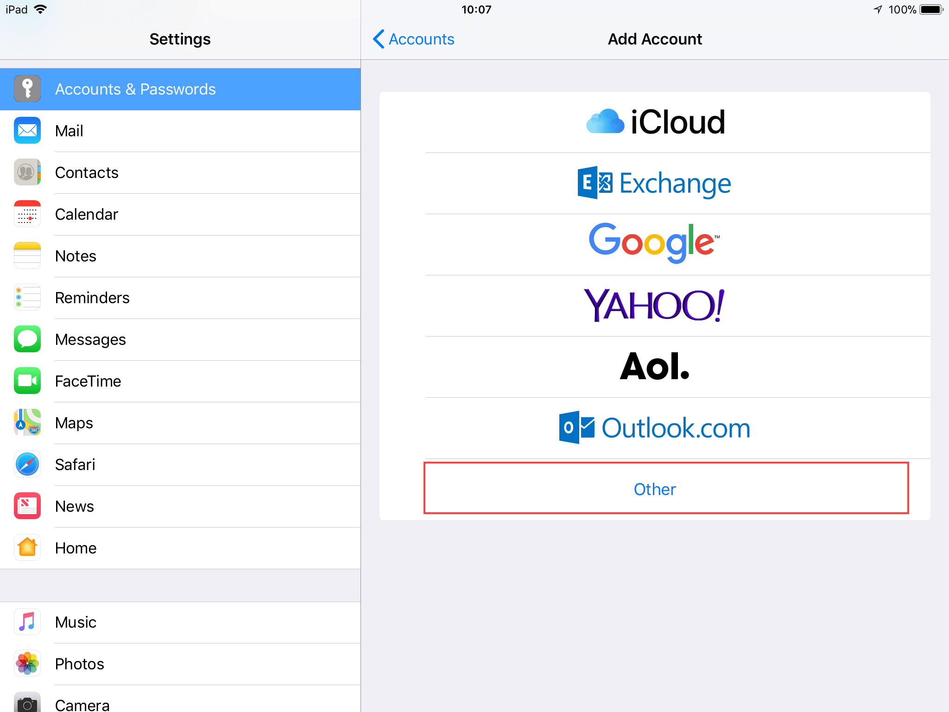Viewport: 949px width, 712px height.
Task: Open the FaceTime camera icon
Action: [27, 381]
